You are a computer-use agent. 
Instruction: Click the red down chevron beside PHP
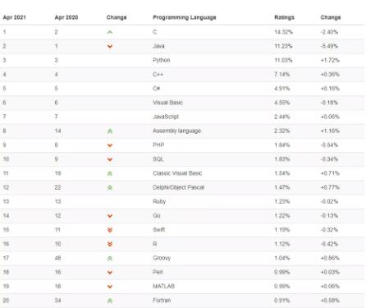click(x=110, y=145)
